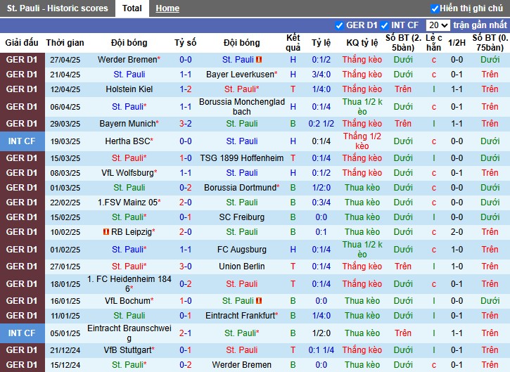The height and width of the screenshot is (372, 510).
Task: Click Union Berlin team name
Action: [242, 267]
